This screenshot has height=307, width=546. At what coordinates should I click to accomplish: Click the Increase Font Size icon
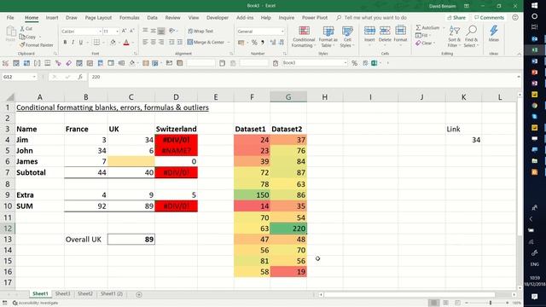click(124, 32)
